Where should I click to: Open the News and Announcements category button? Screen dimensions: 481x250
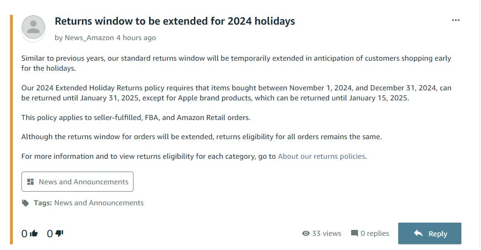pos(77,182)
